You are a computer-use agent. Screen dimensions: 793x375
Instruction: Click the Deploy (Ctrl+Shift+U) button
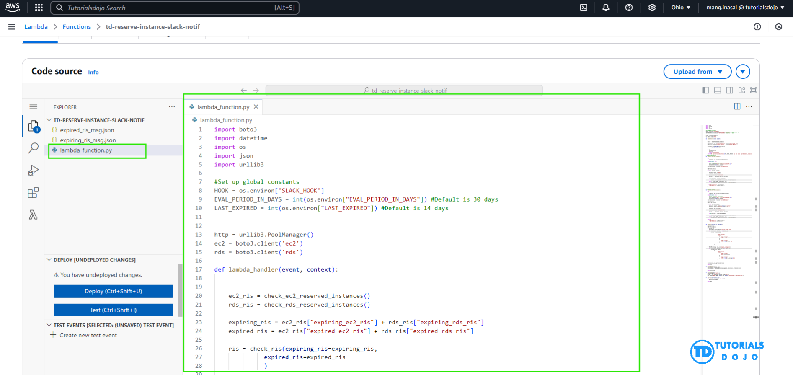click(113, 291)
